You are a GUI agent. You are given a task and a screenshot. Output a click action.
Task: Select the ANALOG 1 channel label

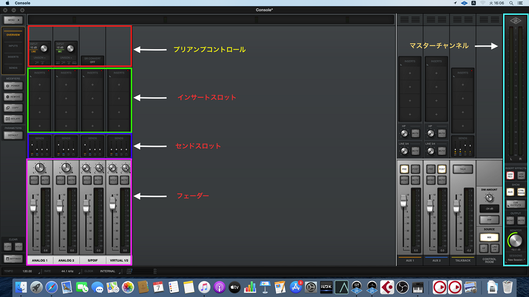coord(40,260)
